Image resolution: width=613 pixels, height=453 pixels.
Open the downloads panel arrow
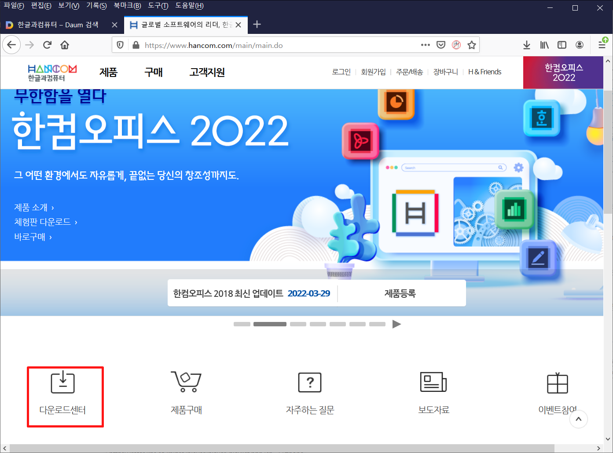click(527, 45)
